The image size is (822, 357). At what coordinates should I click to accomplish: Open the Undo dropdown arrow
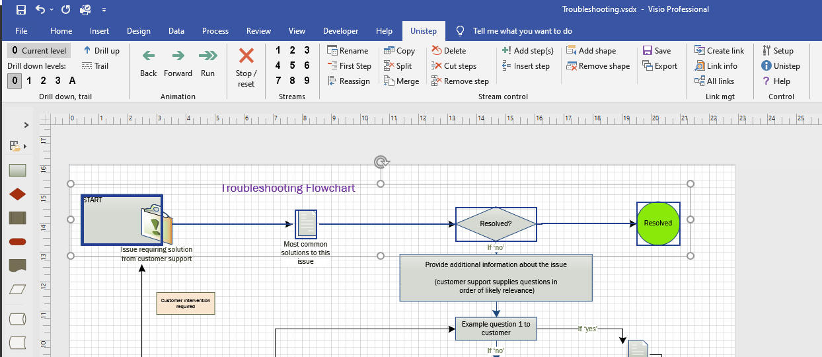pyautogui.click(x=52, y=10)
